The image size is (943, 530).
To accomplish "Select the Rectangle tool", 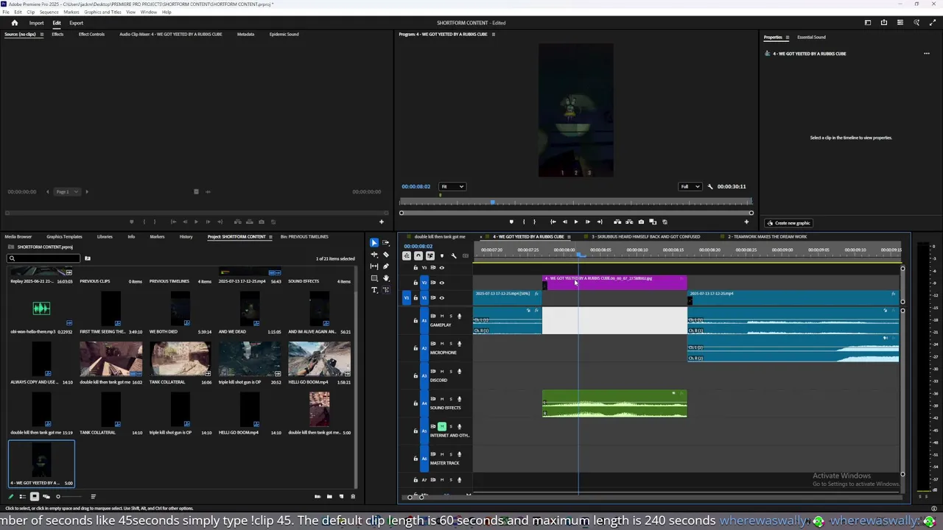I will click(374, 278).
